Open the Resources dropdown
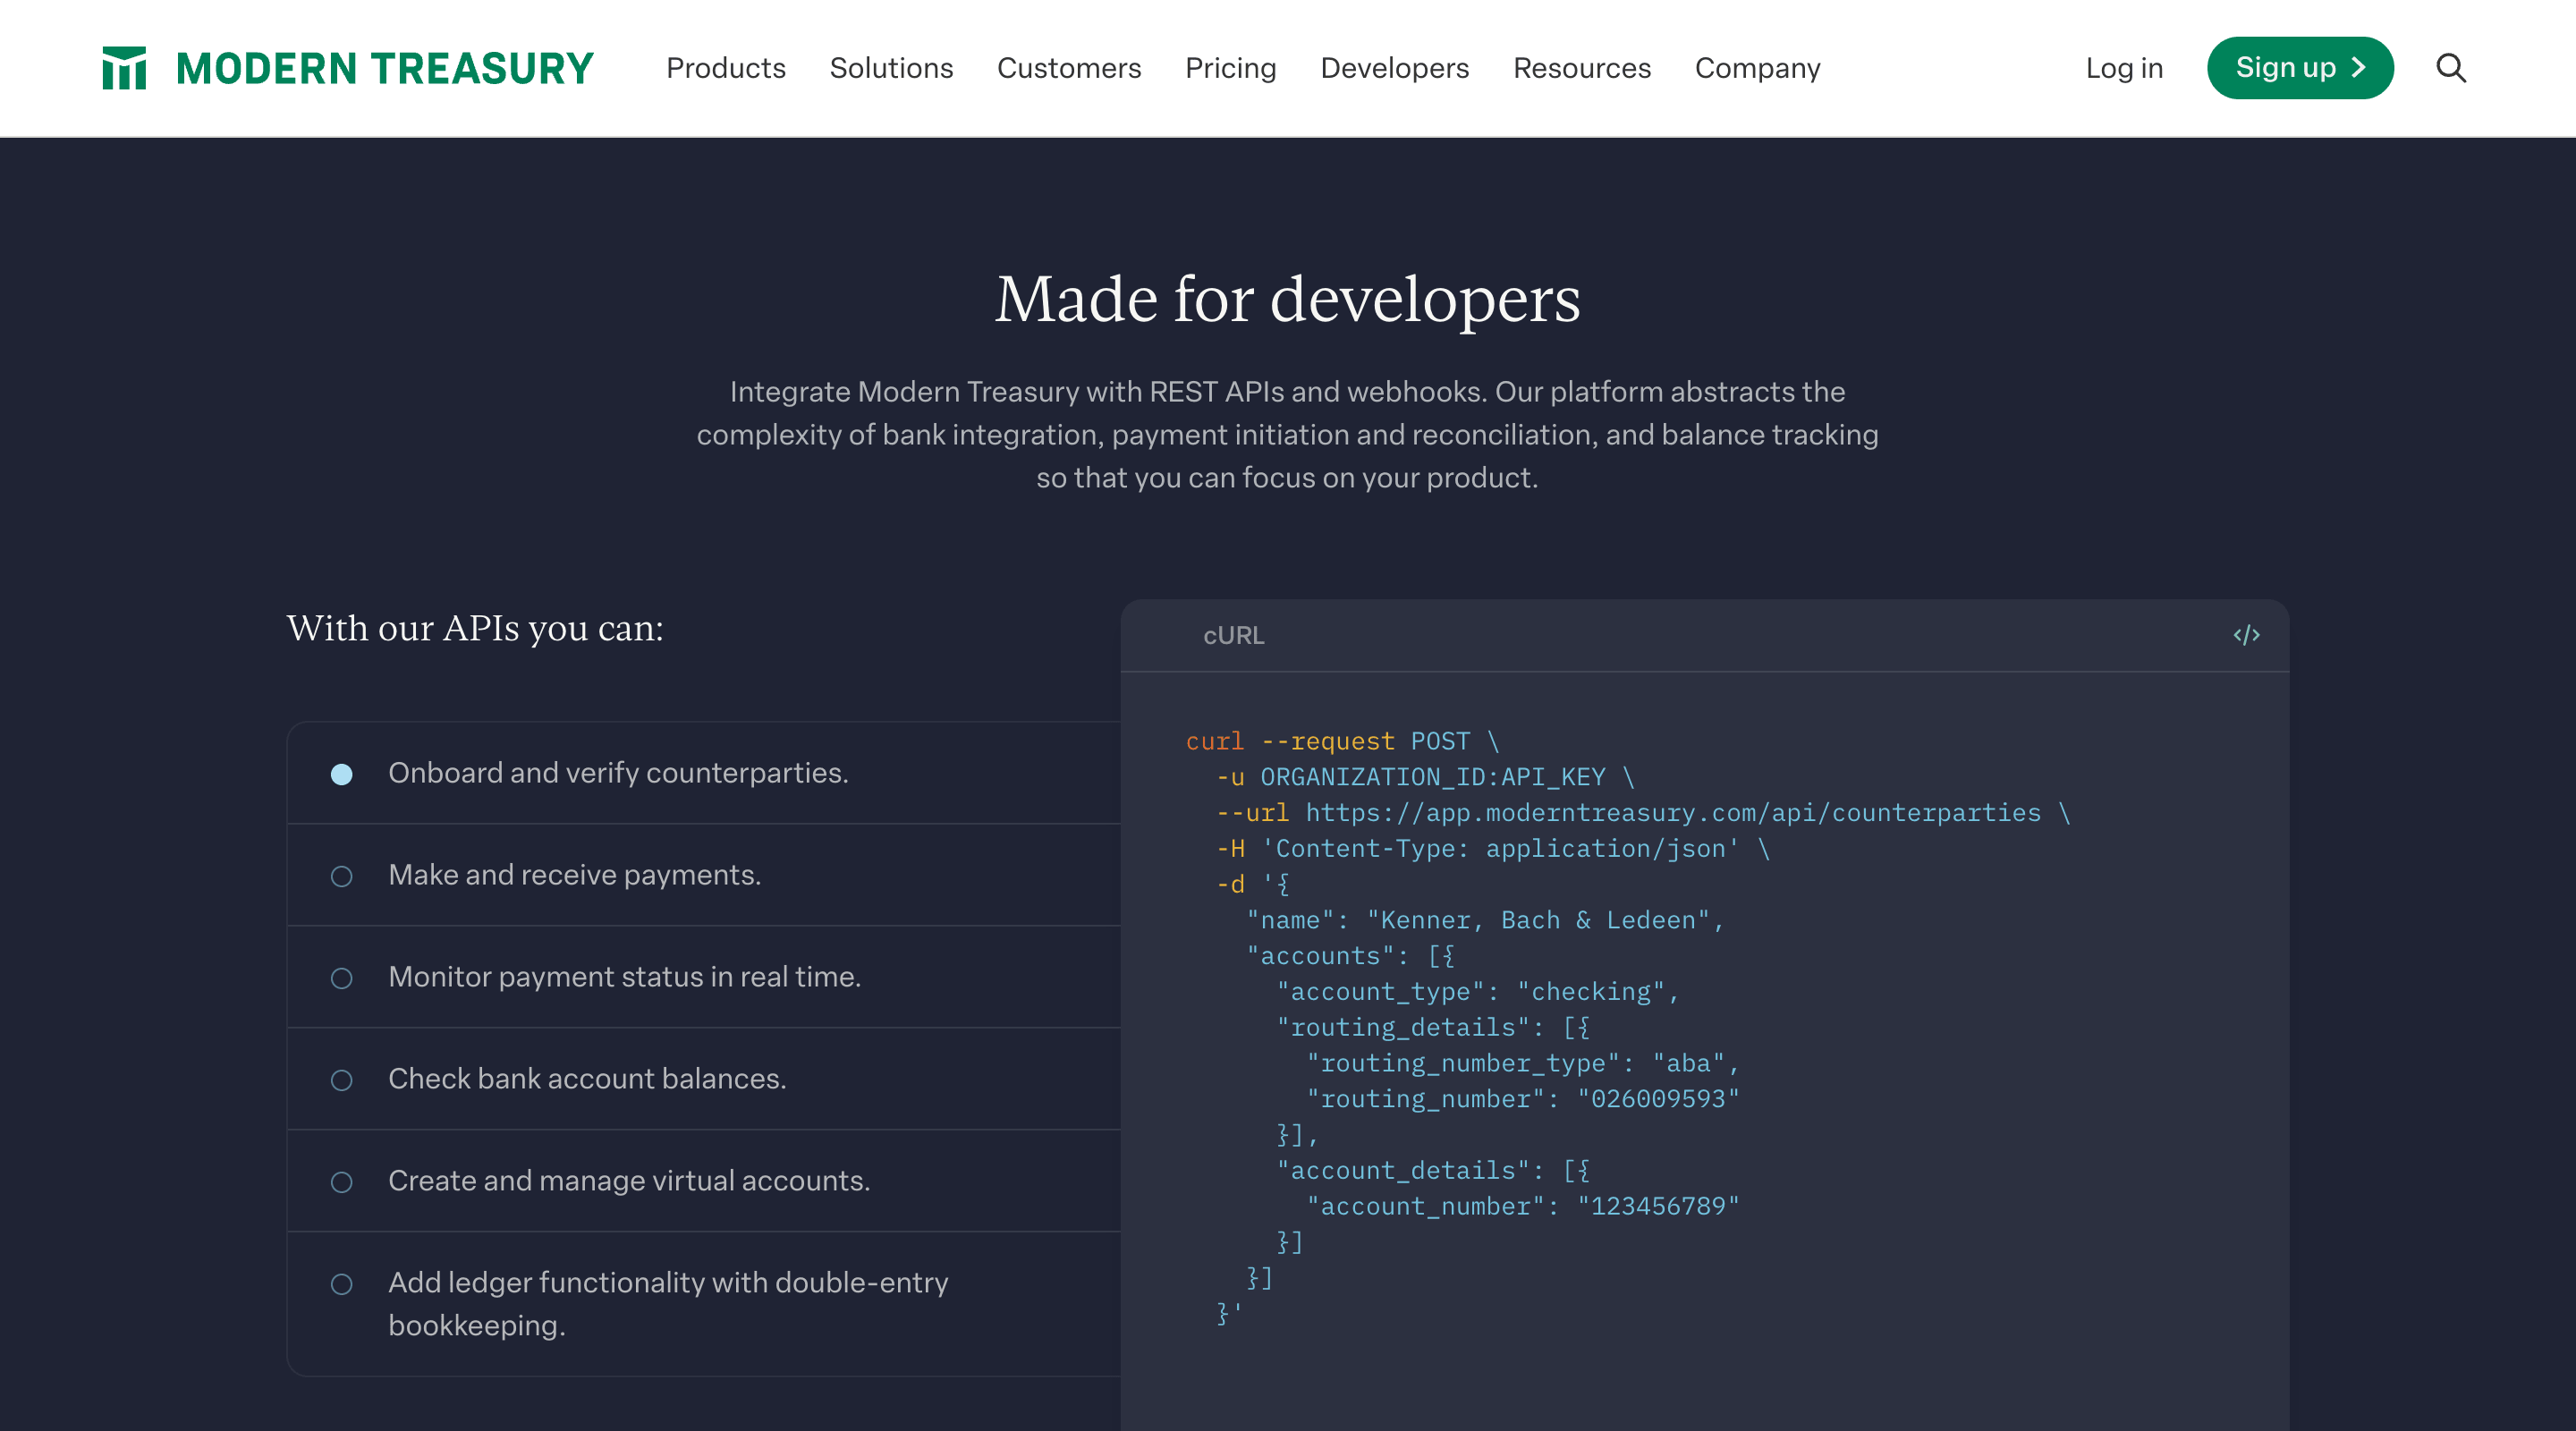This screenshot has width=2576, height=1431. 1580,67
